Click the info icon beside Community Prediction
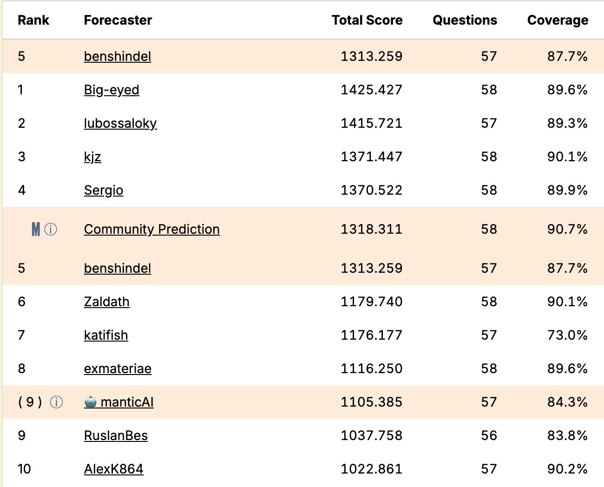This screenshot has height=487, width=604. pos(51,229)
